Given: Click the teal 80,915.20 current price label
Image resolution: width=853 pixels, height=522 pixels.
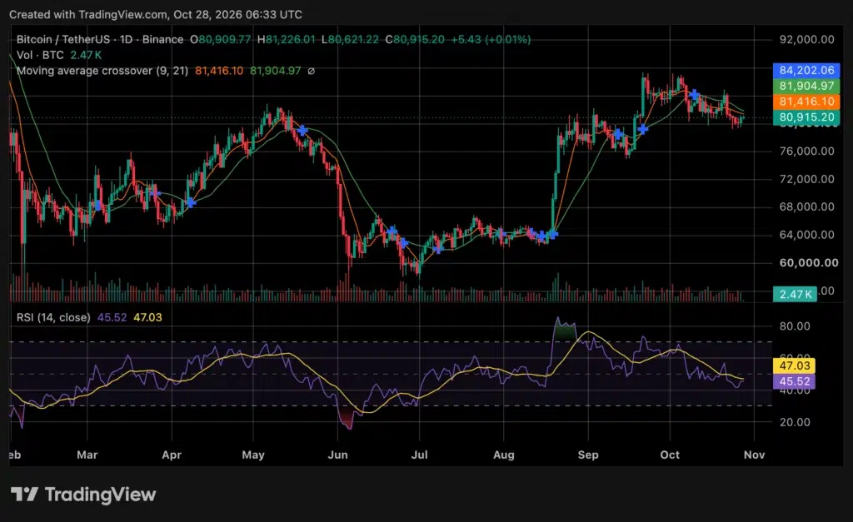Looking at the screenshot, I should 806,117.
